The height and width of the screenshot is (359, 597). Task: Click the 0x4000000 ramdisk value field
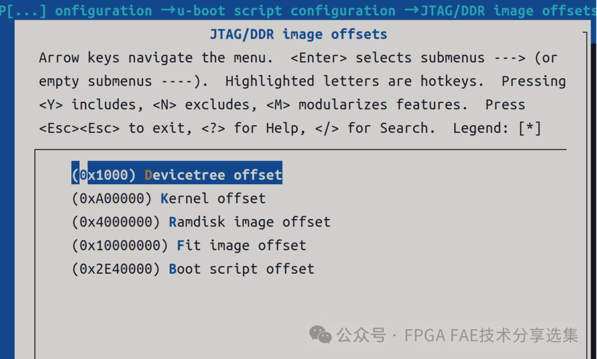point(116,222)
